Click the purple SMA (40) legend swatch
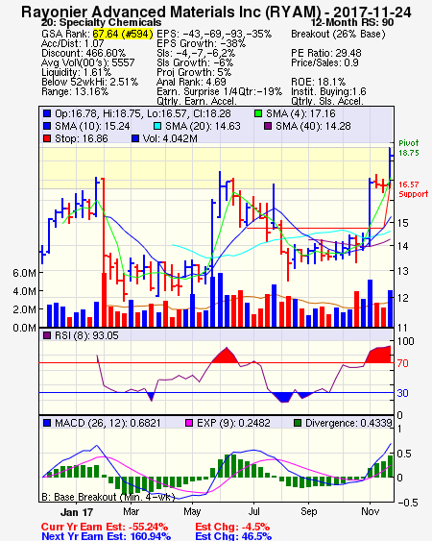Image resolution: width=432 pixels, height=541 pixels. pyautogui.click(x=268, y=126)
